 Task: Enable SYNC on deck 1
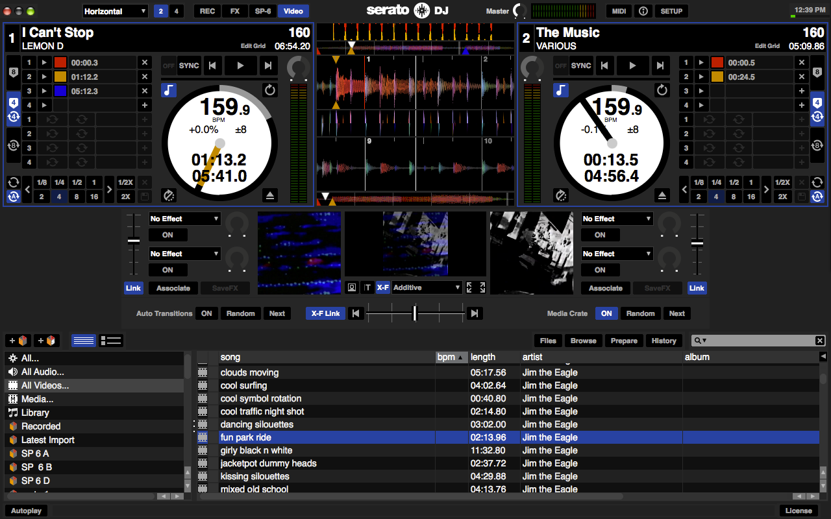tap(189, 66)
